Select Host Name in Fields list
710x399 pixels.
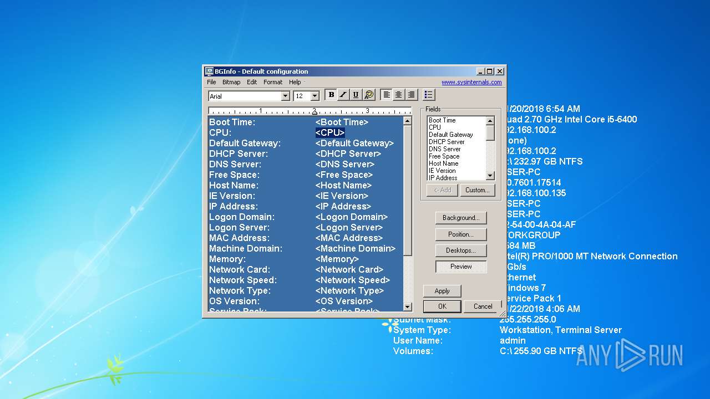(444, 163)
